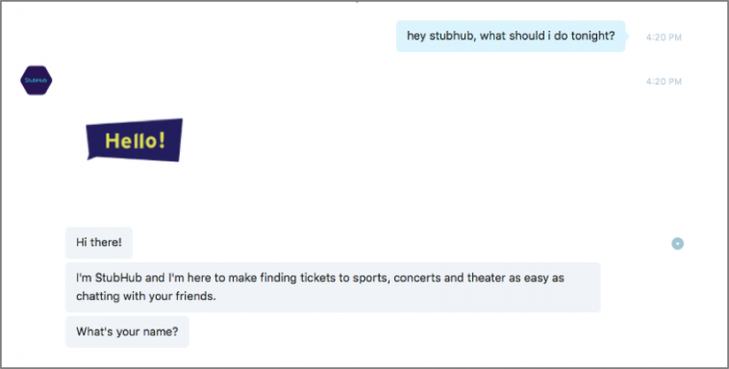
Task: Select the Hello! sticker image
Action: (x=135, y=140)
